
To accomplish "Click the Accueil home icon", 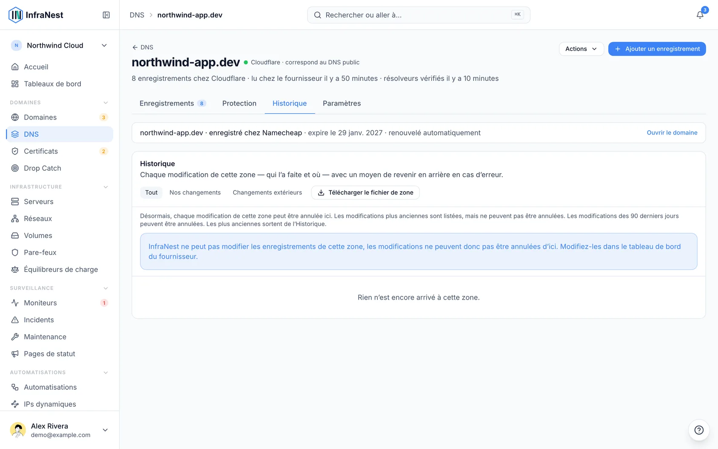I will pyautogui.click(x=15, y=67).
